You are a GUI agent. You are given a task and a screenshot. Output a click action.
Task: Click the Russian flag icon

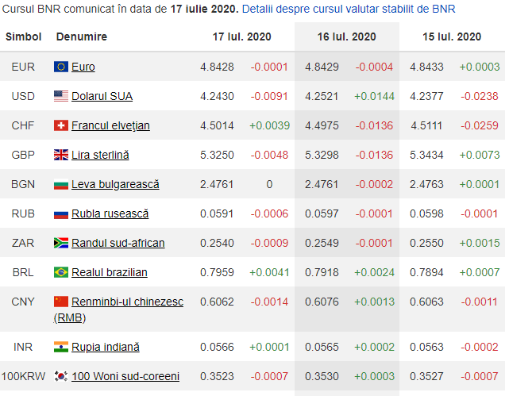pyautogui.click(x=60, y=213)
